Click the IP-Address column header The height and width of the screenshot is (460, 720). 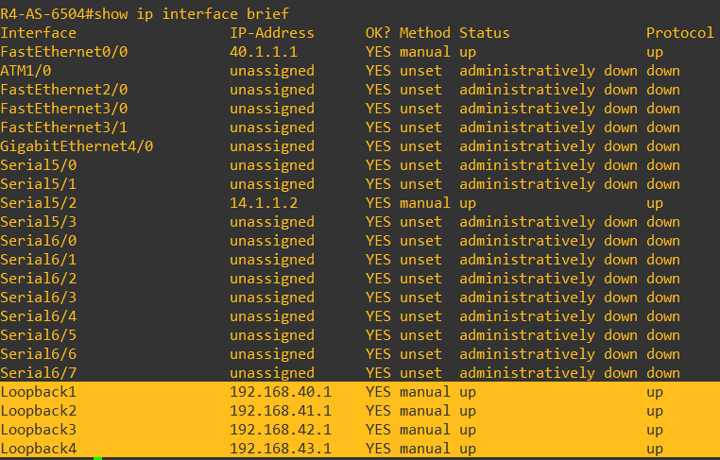pyautogui.click(x=271, y=33)
